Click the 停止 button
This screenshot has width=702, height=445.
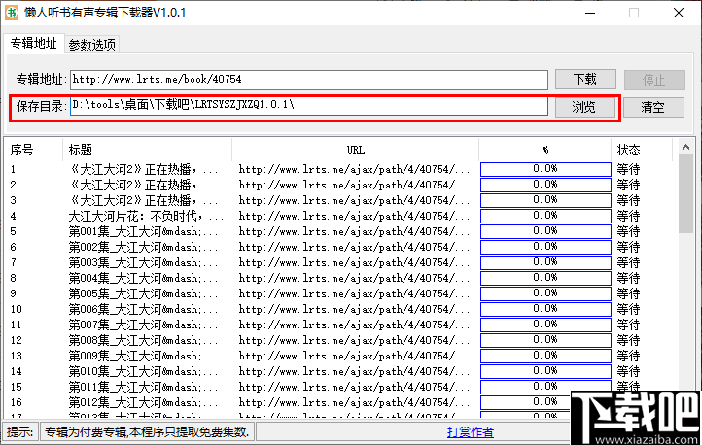tap(654, 80)
